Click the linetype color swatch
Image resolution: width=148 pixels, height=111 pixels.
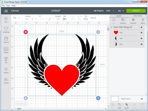[x=36, y=19]
